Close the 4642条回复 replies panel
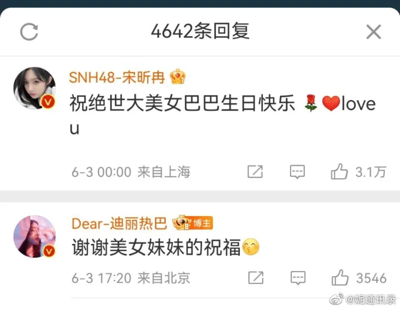This screenshot has width=400, height=309. (x=373, y=32)
